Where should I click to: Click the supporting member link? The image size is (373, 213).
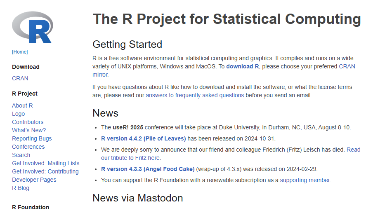305,180
